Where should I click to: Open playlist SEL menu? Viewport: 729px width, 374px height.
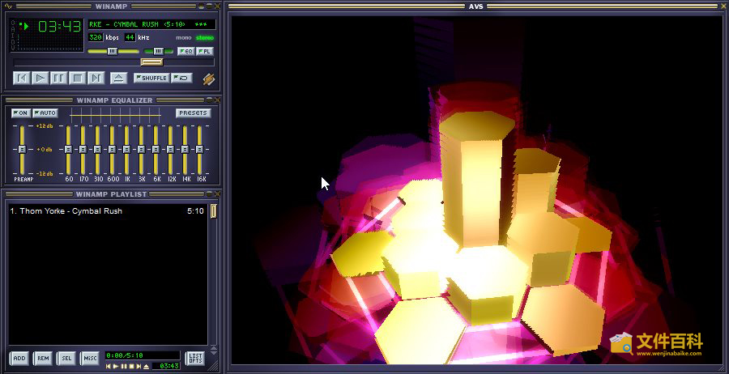(x=66, y=358)
